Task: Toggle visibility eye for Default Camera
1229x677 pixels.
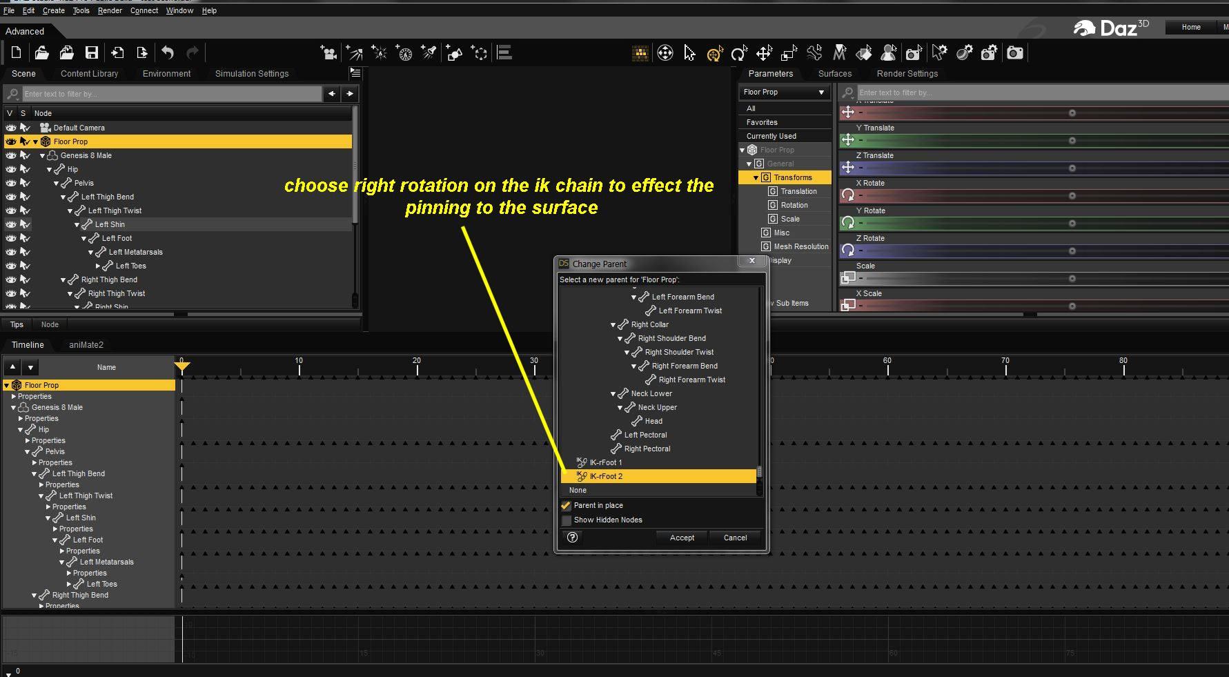Action: click(x=11, y=128)
